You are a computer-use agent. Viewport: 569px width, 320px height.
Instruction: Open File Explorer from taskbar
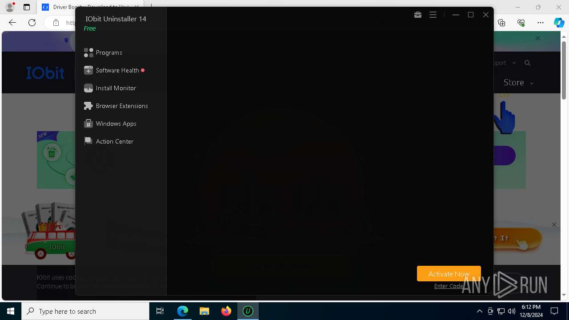coord(204,311)
